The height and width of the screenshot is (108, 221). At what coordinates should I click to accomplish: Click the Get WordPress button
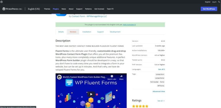click(209, 9)
